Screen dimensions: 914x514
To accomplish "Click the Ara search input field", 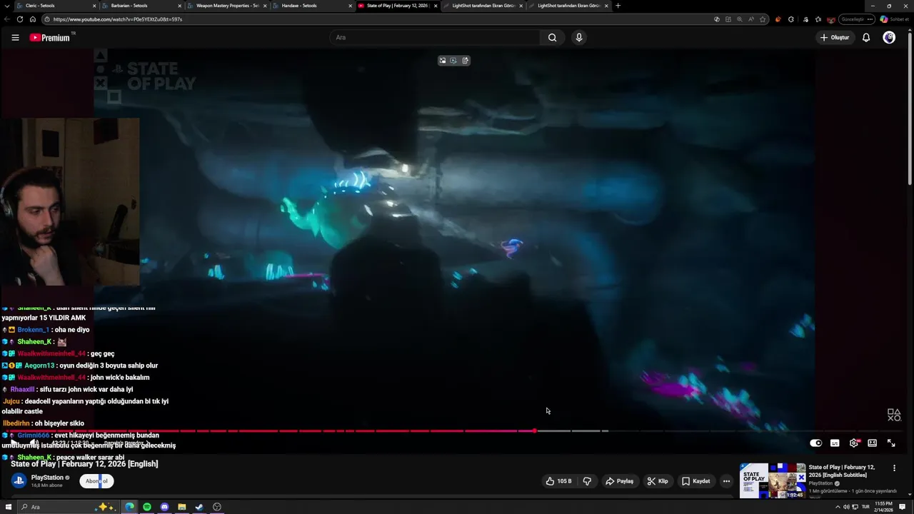I will tap(436, 38).
